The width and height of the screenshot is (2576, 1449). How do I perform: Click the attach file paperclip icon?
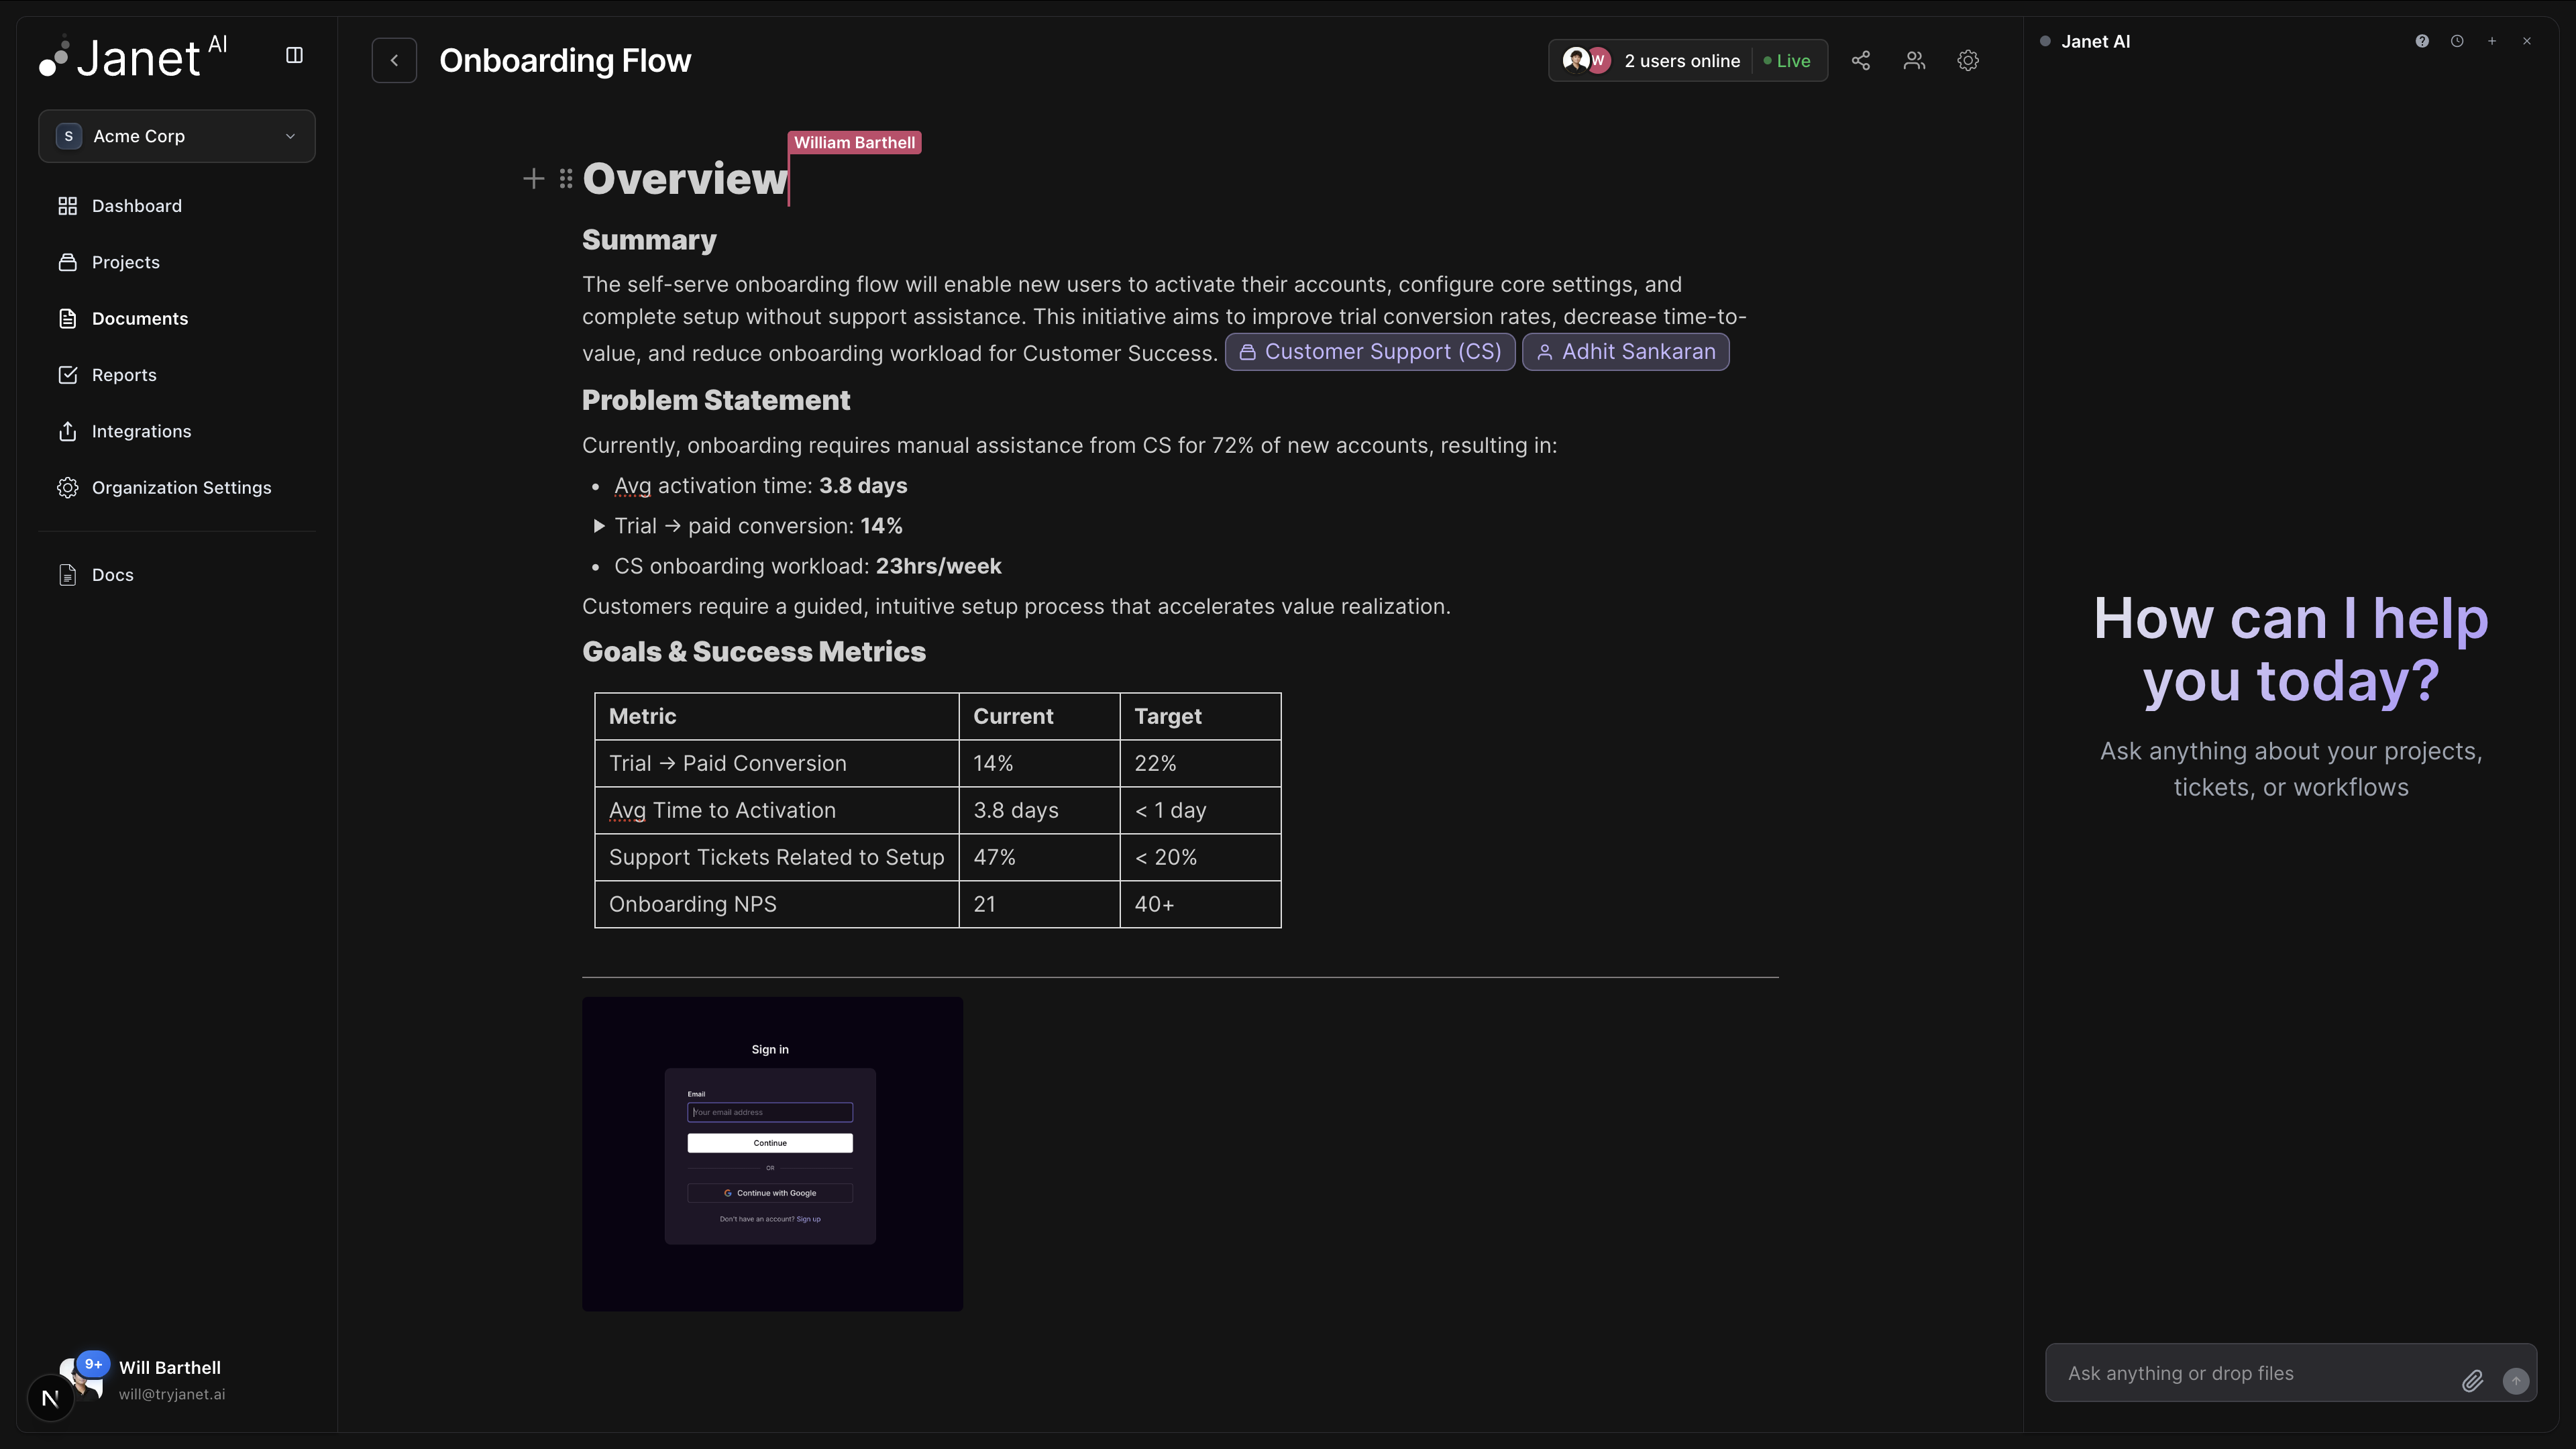point(2472,1381)
